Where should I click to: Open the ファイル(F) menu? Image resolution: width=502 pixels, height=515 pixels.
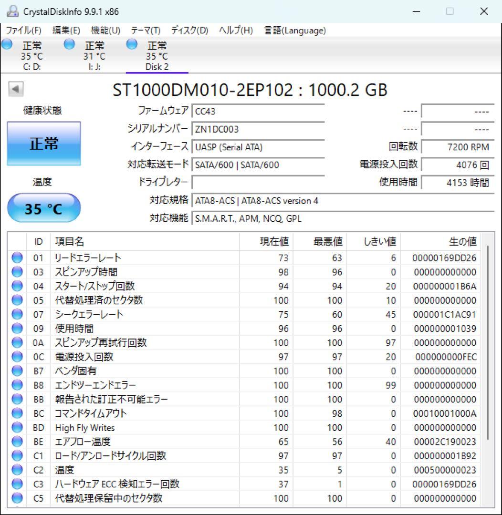pyautogui.click(x=24, y=31)
